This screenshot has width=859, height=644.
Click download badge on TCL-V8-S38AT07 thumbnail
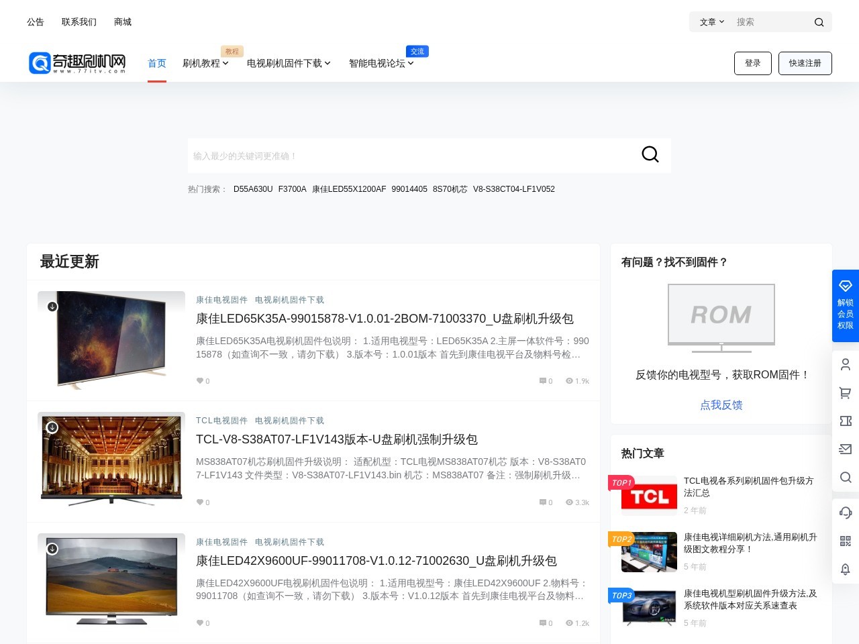[52, 427]
